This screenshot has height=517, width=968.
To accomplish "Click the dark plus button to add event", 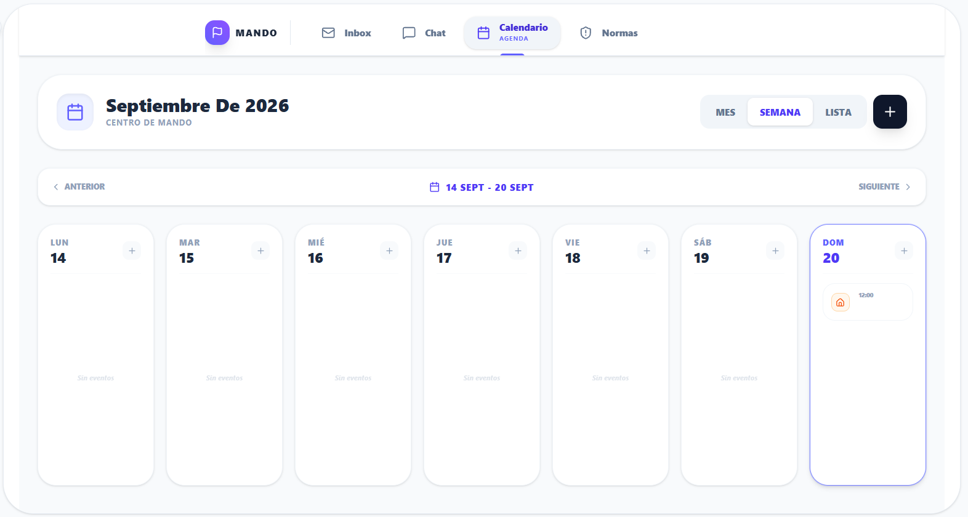I will click(890, 111).
